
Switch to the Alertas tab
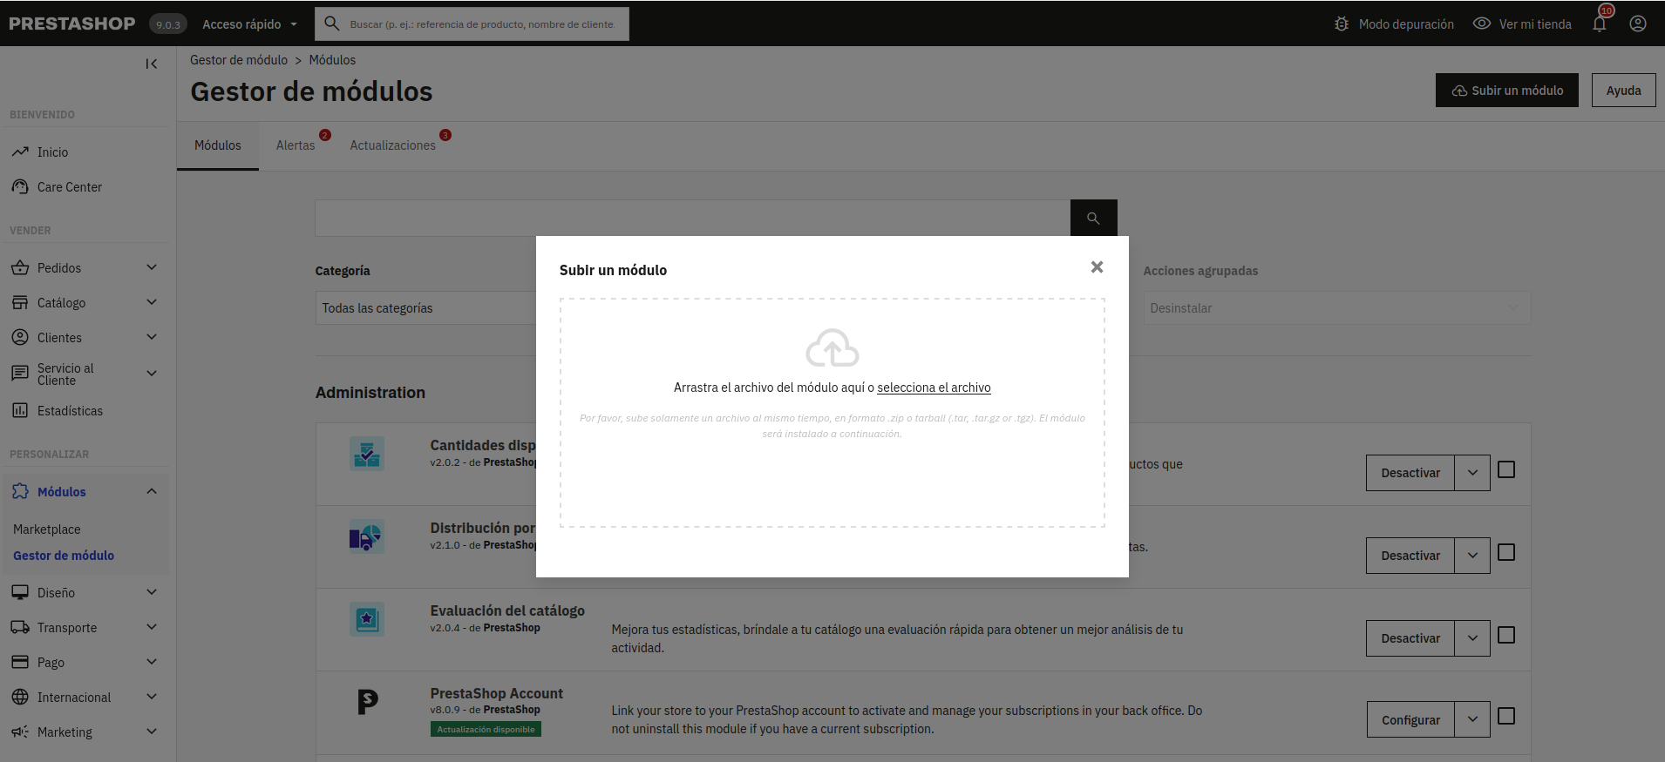click(296, 145)
